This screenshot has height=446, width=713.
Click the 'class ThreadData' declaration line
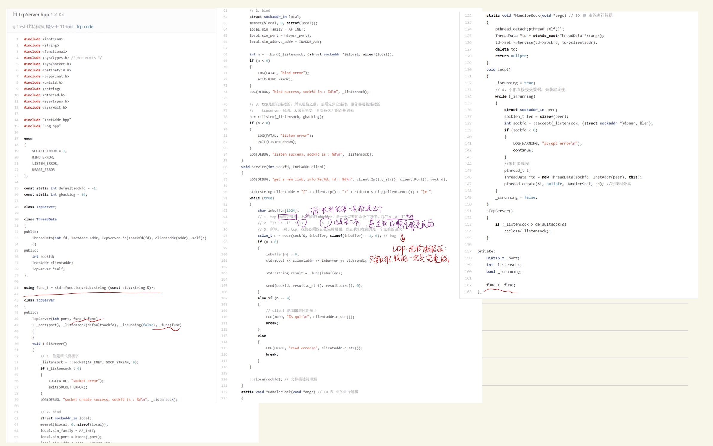(x=40, y=219)
